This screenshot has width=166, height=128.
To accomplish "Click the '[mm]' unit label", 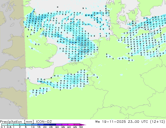I will click(29, 122).
